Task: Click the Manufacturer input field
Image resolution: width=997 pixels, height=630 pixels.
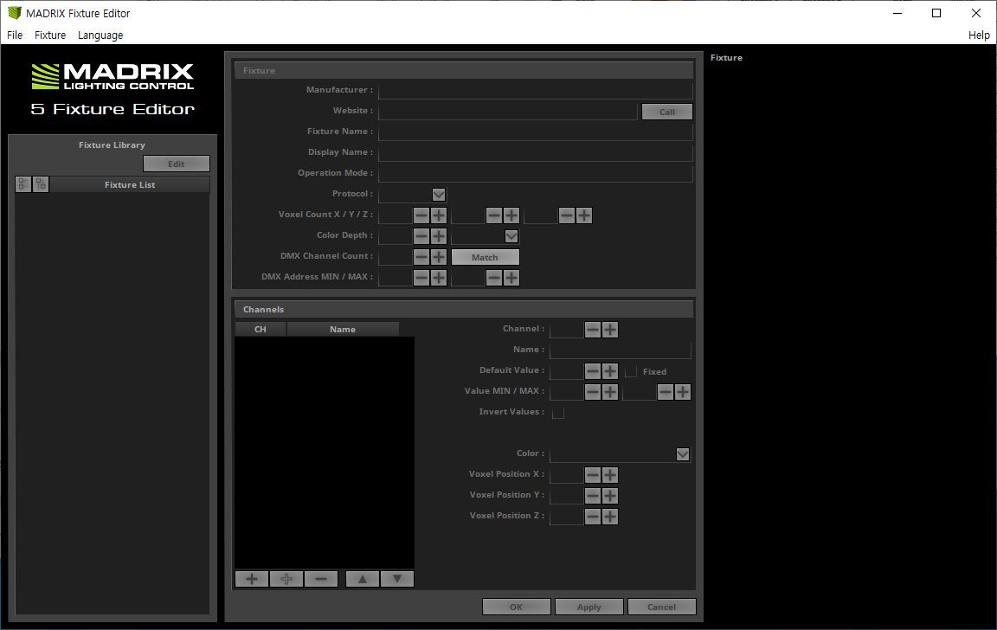Action: pyautogui.click(x=536, y=91)
